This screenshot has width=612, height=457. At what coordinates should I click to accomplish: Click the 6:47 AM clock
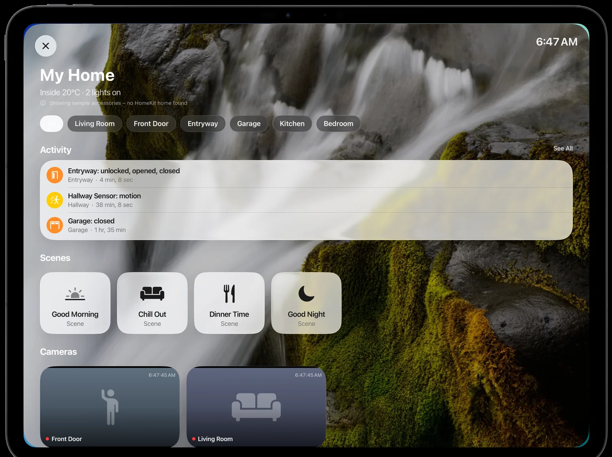point(557,42)
